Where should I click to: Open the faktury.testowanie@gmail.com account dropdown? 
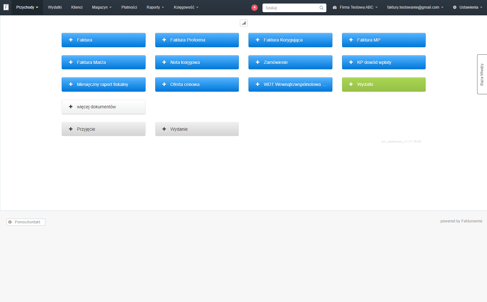tap(415, 7)
